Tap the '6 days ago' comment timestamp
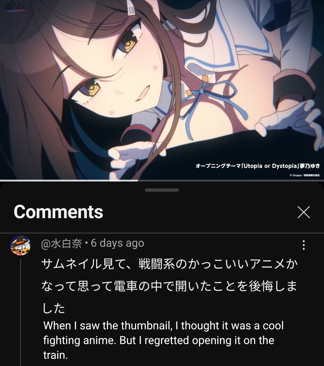The width and height of the screenshot is (324, 366). pyautogui.click(x=117, y=243)
